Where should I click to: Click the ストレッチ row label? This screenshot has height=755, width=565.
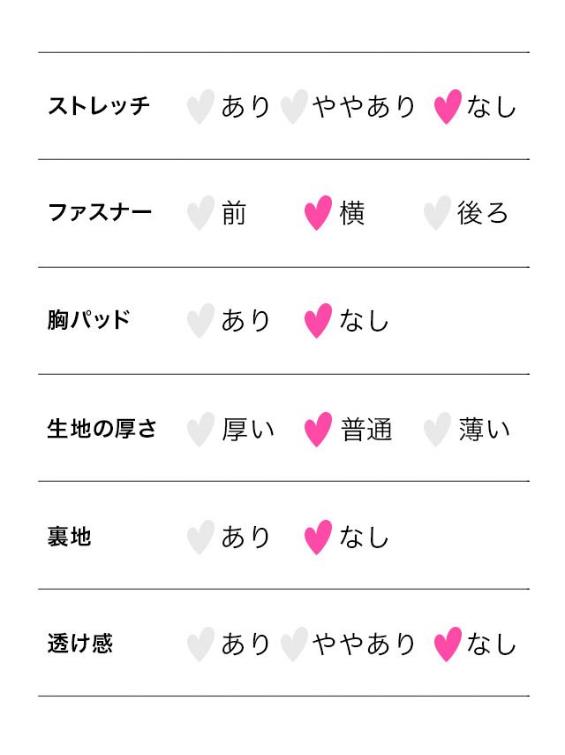point(99,107)
